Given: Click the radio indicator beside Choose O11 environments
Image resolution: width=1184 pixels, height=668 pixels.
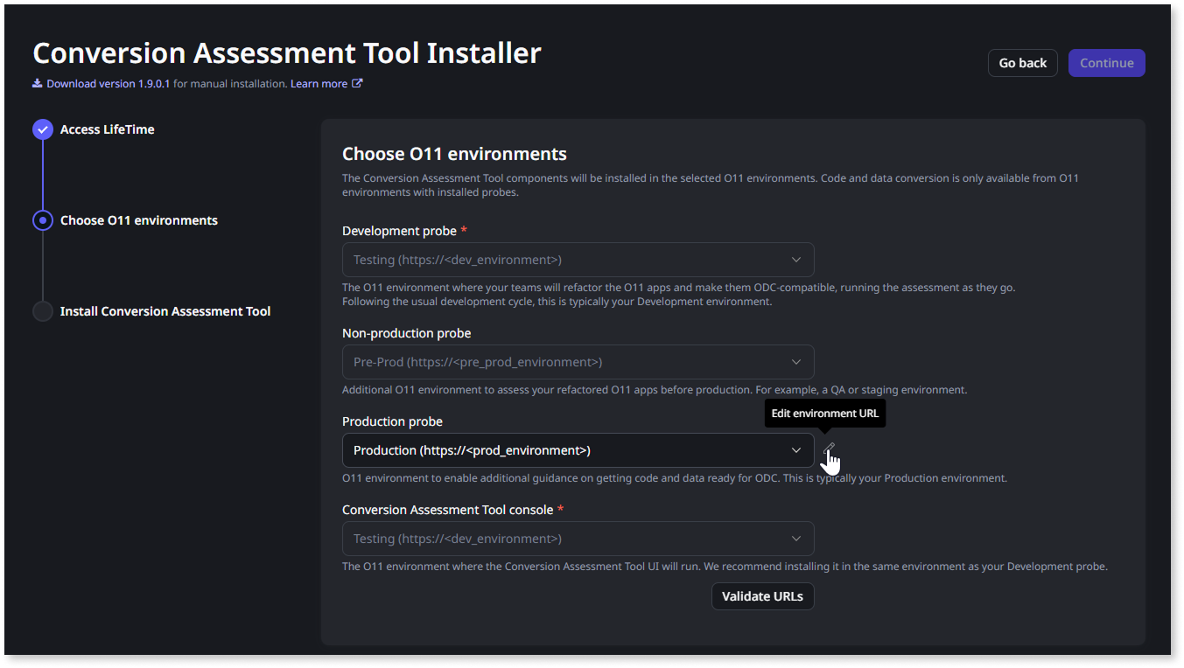Looking at the screenshot, I should tap(42, 220).
